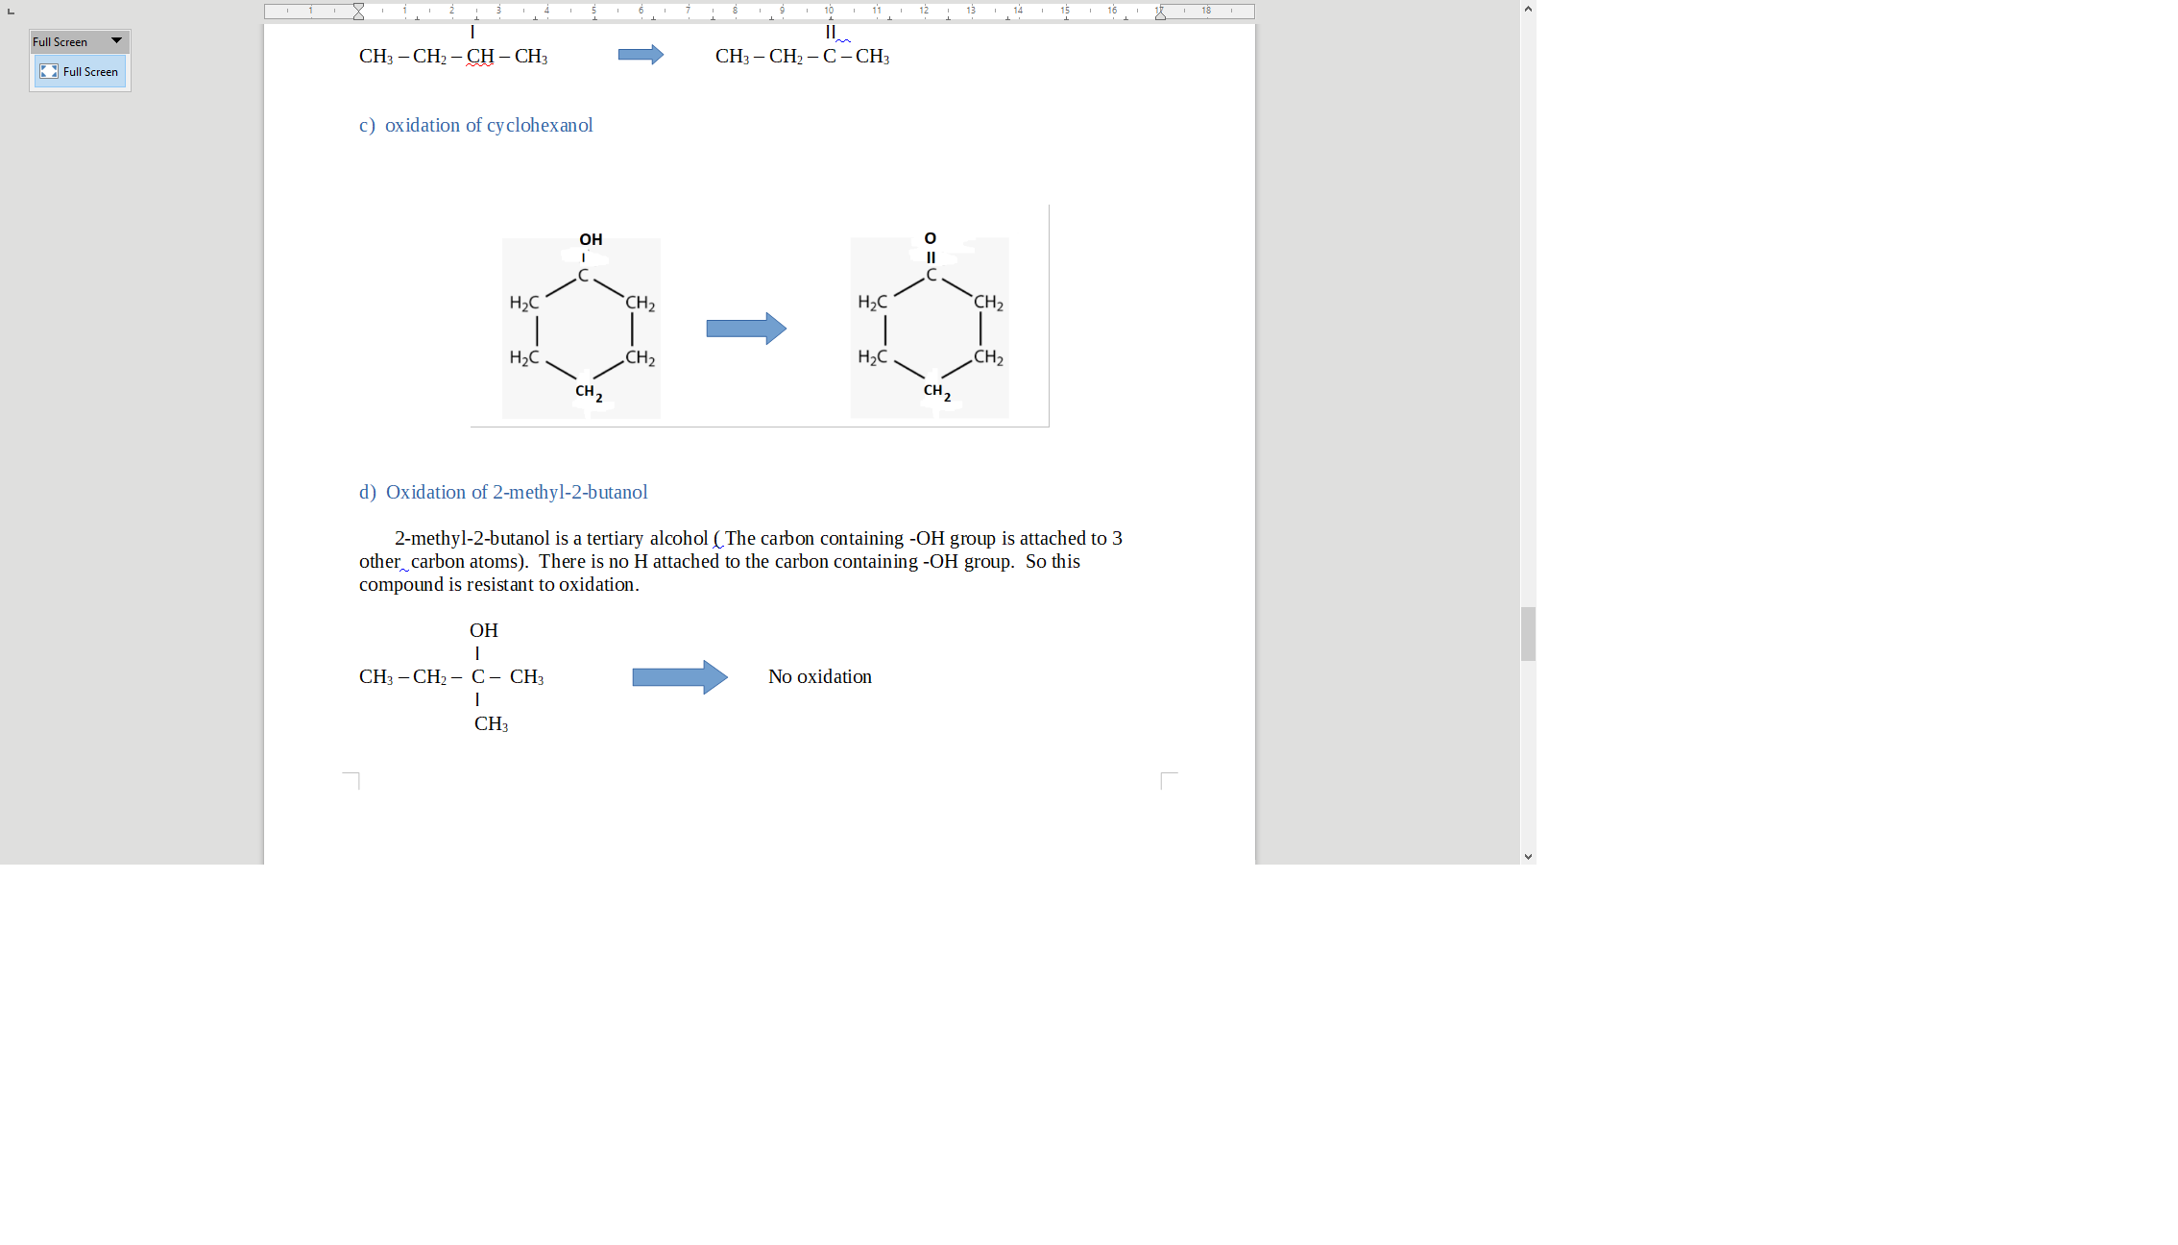Click on the 'No oxidation' text
2178x1245 pixels.
[x=819, y=677]
